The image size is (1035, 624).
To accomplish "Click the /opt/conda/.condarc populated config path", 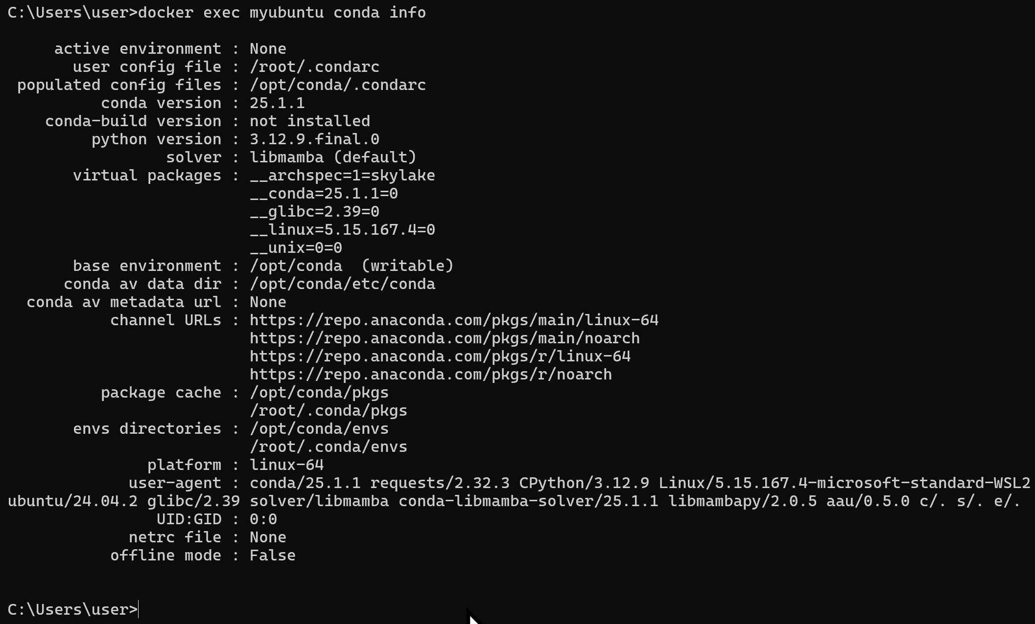I will tap(338, 85).
